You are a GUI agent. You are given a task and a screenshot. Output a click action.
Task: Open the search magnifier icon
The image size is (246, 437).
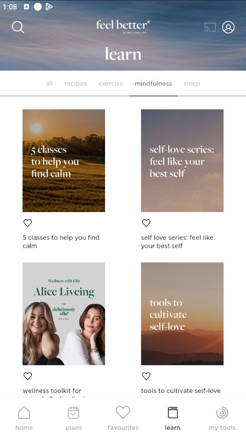click(18, 27)
